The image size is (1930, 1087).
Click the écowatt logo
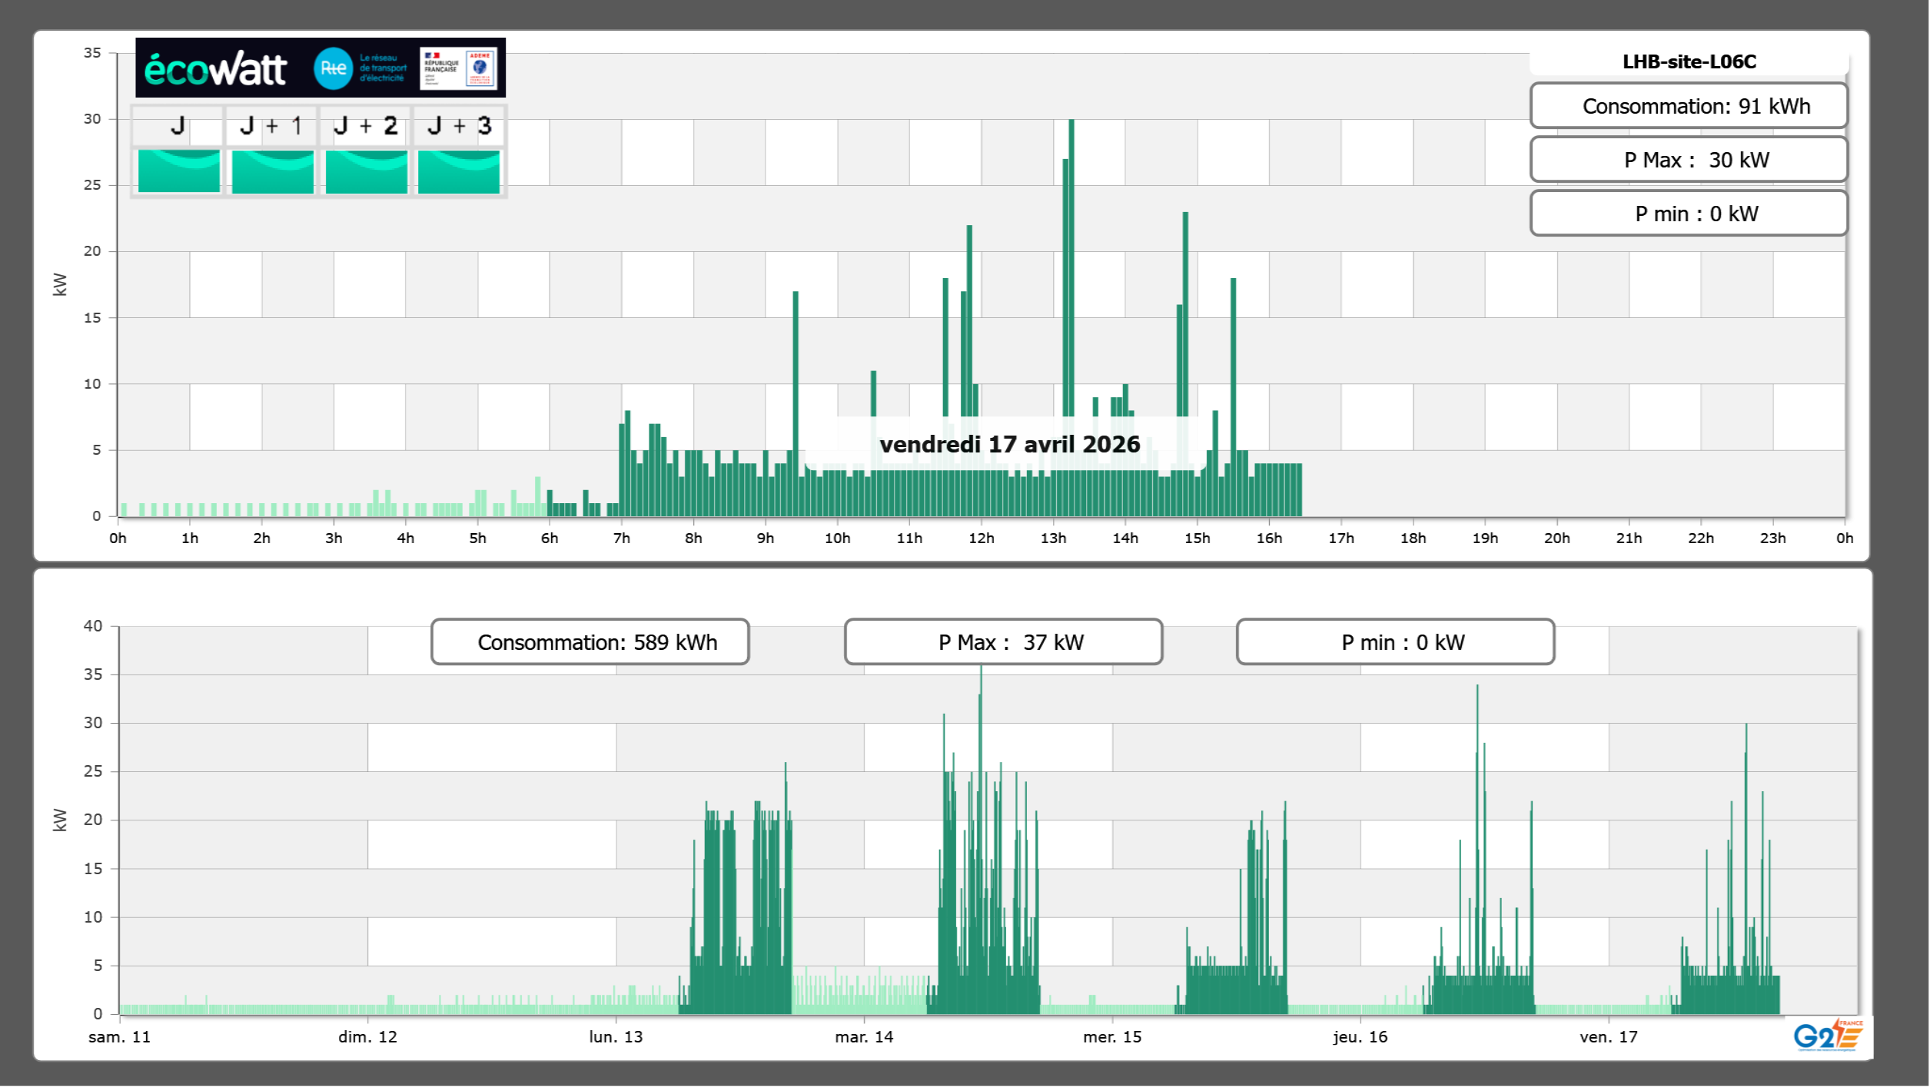tap(215, 69)
